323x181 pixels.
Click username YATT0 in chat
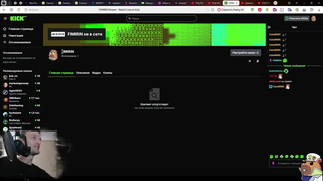[x=273, y=76]
